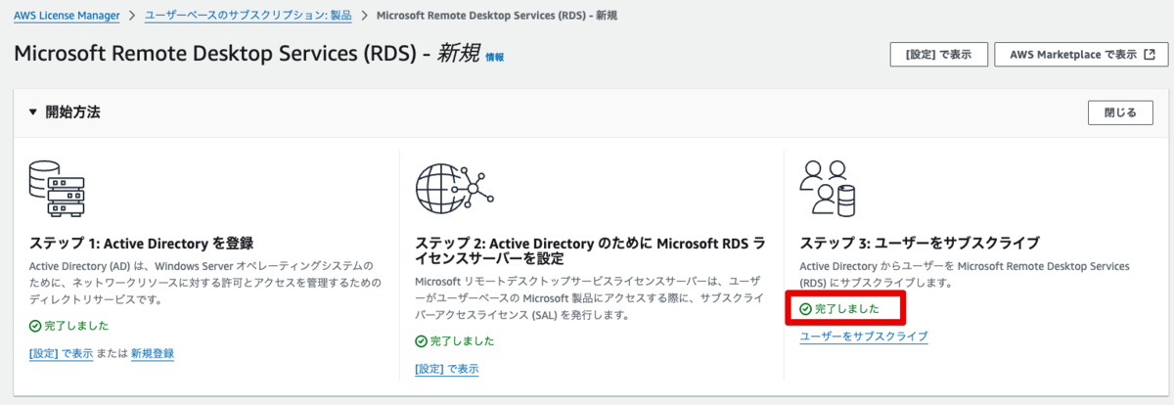Image resolution: width=1174 pixels, height=405 pixels.
Task: Select heading ステップ 3: ユーザーをサブスクライブ
Action: click(920, 243)
